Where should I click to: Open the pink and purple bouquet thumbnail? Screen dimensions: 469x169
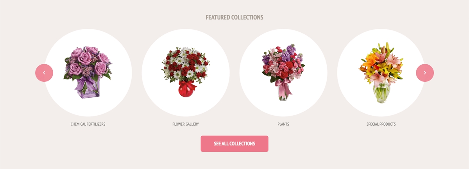[283, 73]
